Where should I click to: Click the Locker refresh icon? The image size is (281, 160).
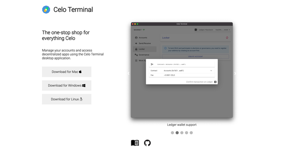coord(227,38)
